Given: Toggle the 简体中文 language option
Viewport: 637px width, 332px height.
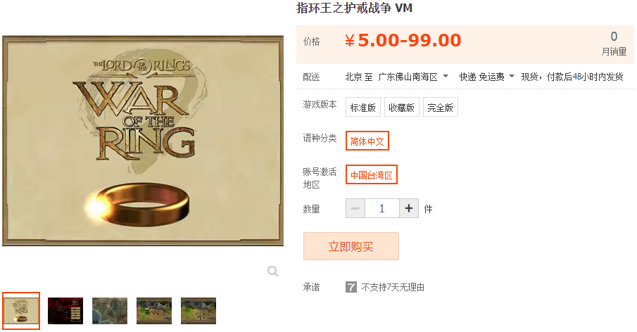Looking at the screenshot, I should point(367,141).
